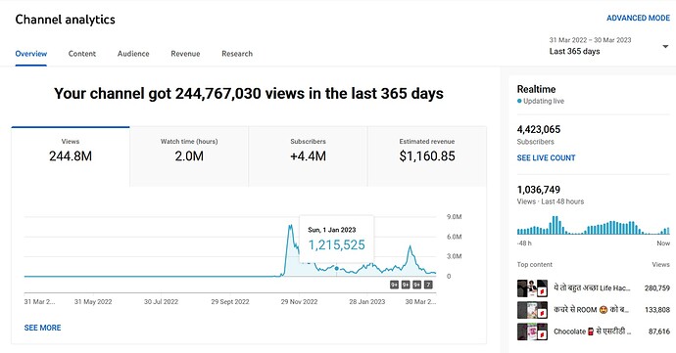
Task: Click the realtime 48-hour bar chart
Action: 594,225
